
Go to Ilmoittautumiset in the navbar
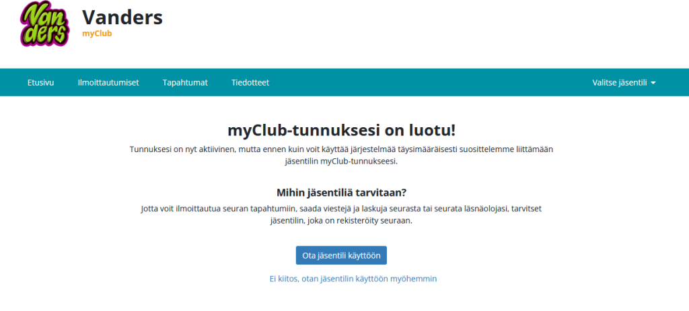click(108, 83)
